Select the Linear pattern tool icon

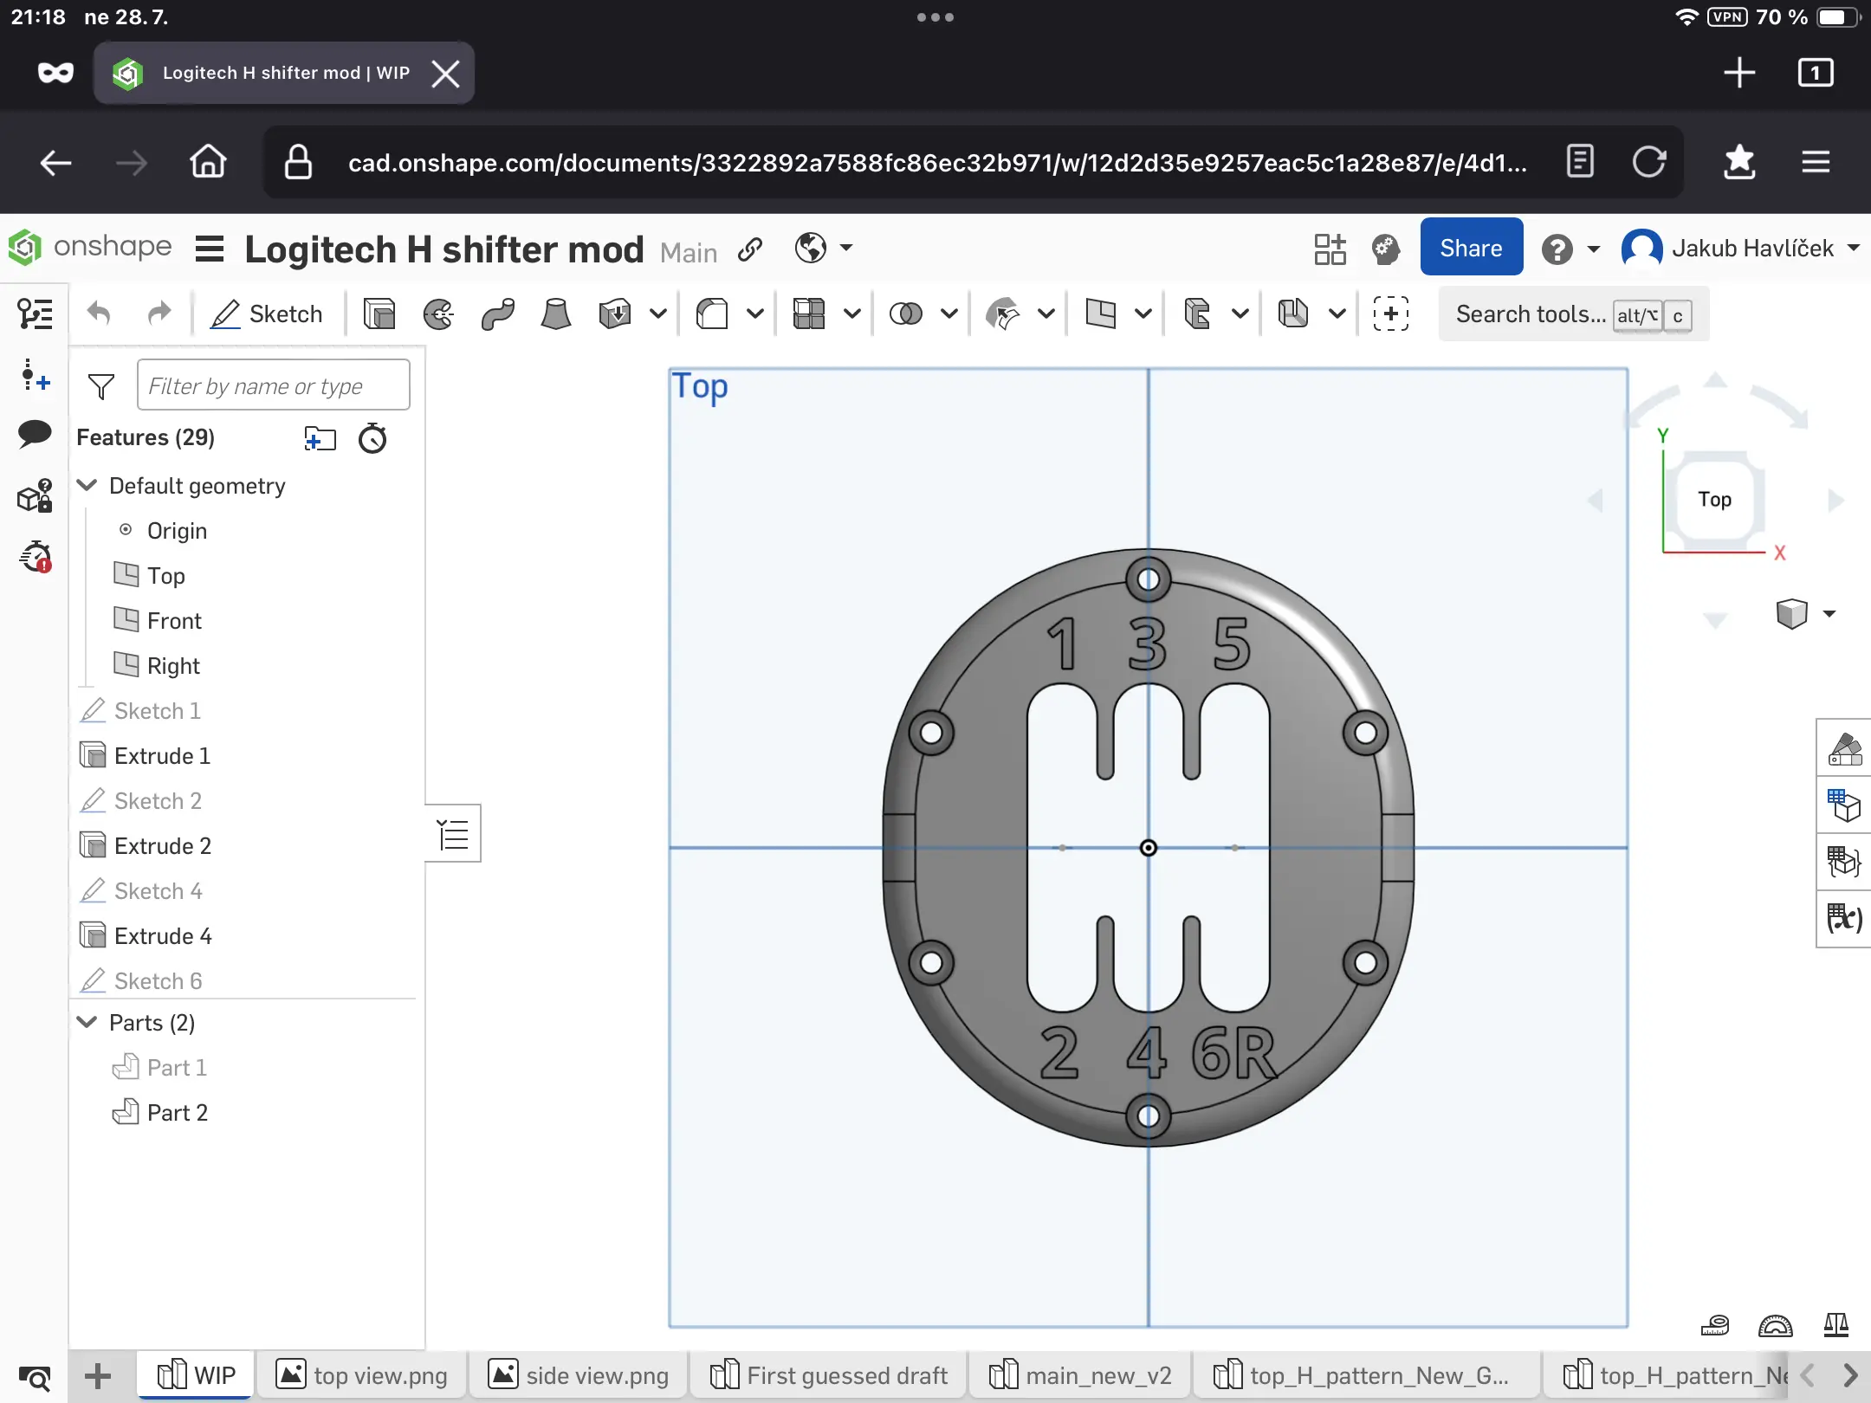pos(809,314)
